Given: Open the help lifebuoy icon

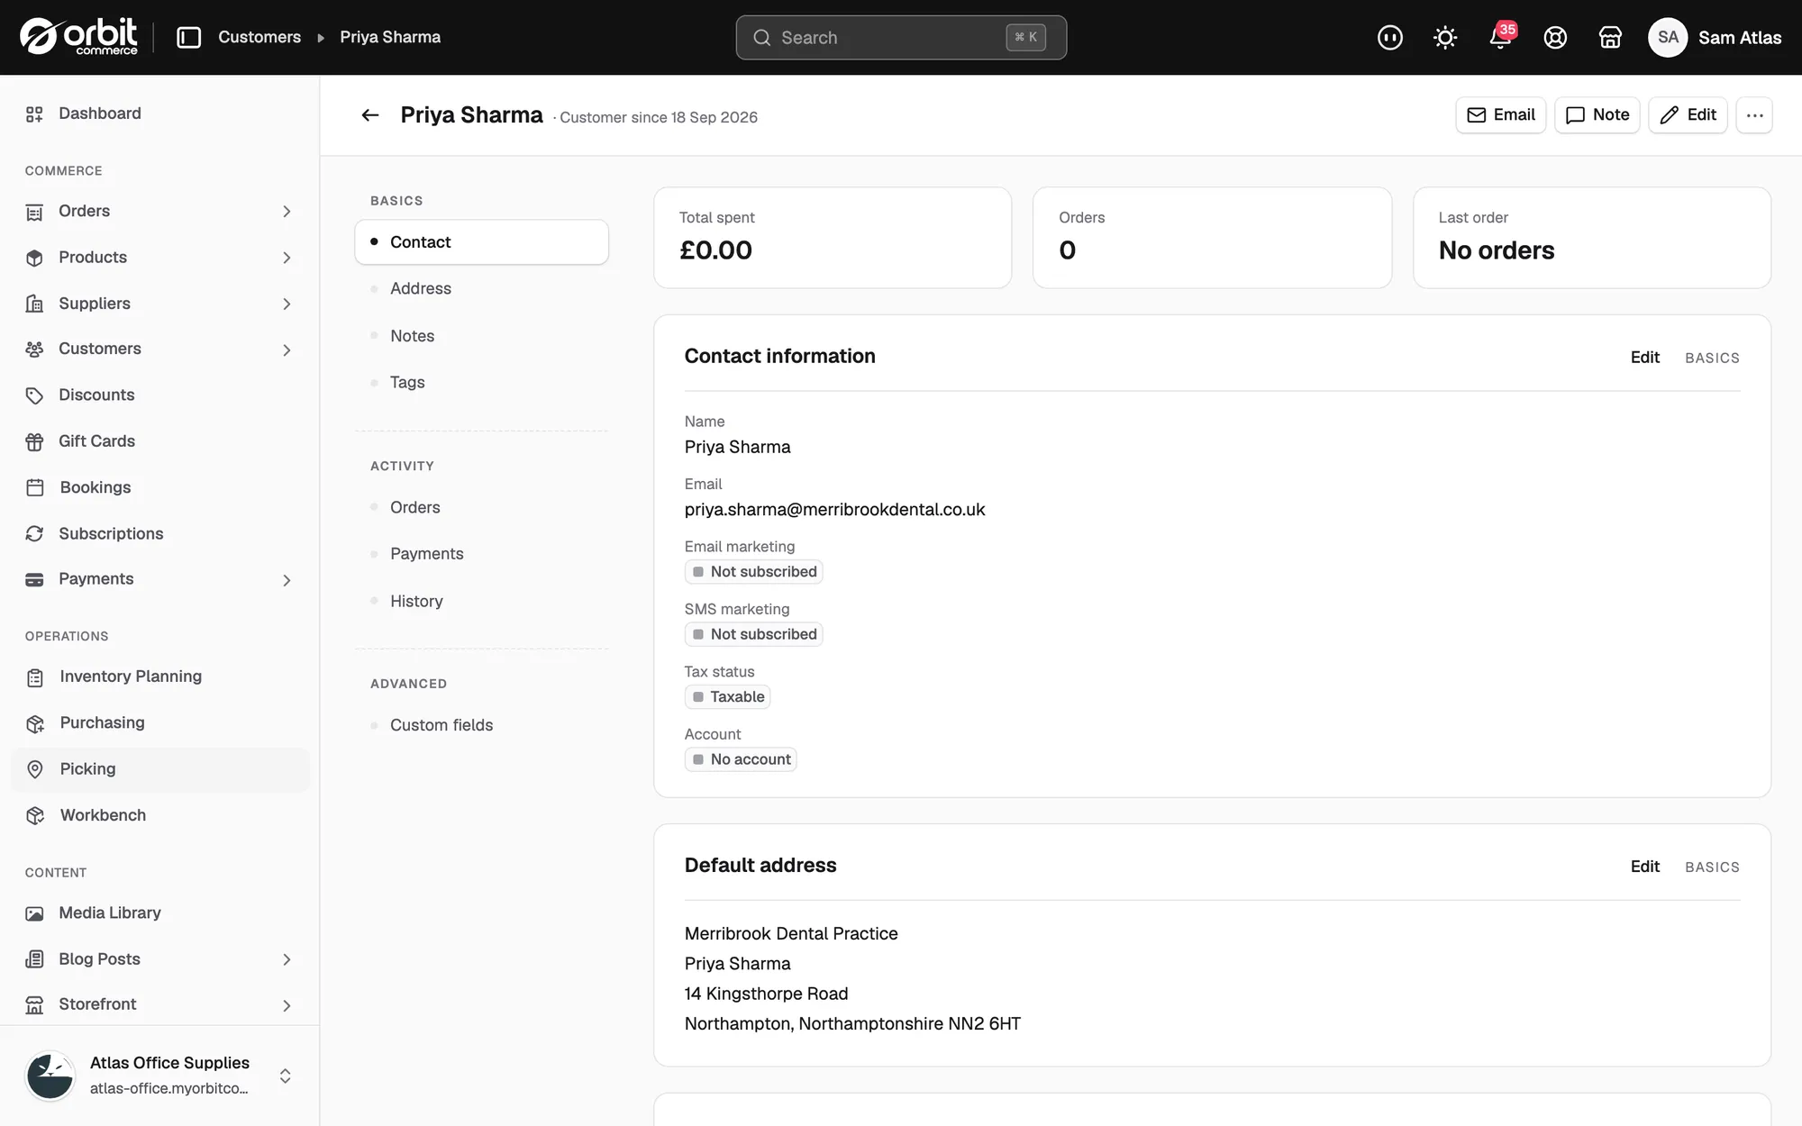Looking at the screenshot, I should [x=1555, y=37].
